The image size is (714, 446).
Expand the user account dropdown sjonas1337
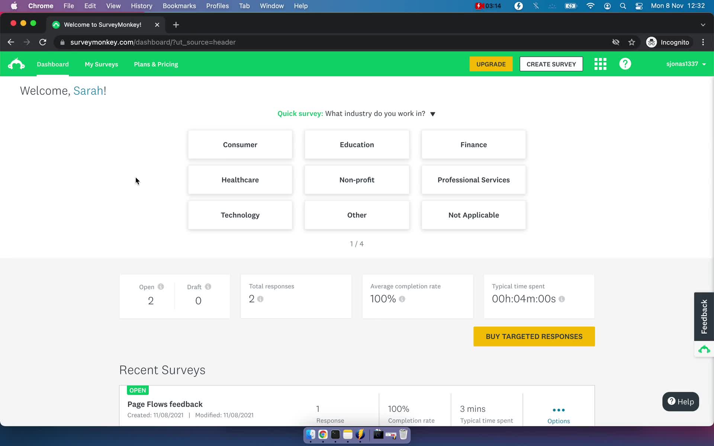[x=686, y=64]
